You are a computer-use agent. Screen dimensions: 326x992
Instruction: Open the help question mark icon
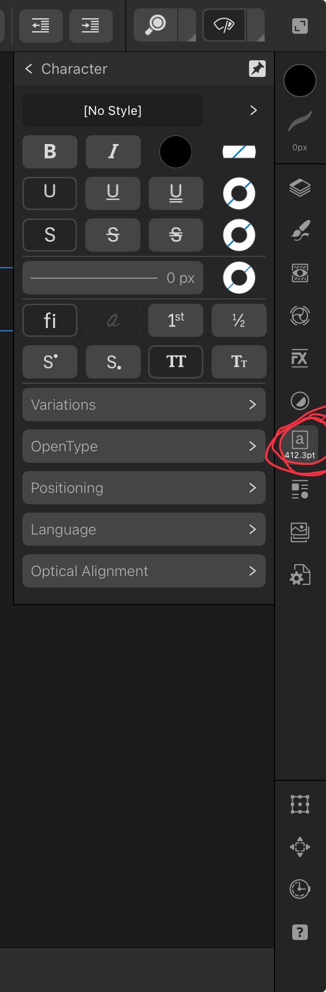(300, 932)
